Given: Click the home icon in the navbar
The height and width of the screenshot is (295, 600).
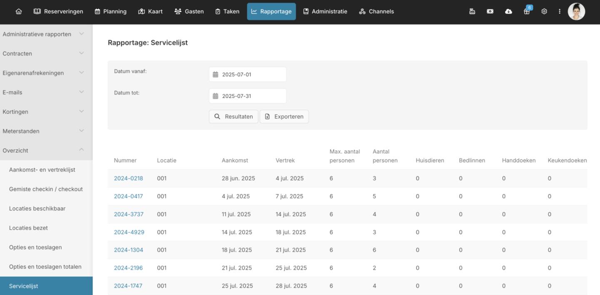Looking at the screenshot, I should click(18, 12).
